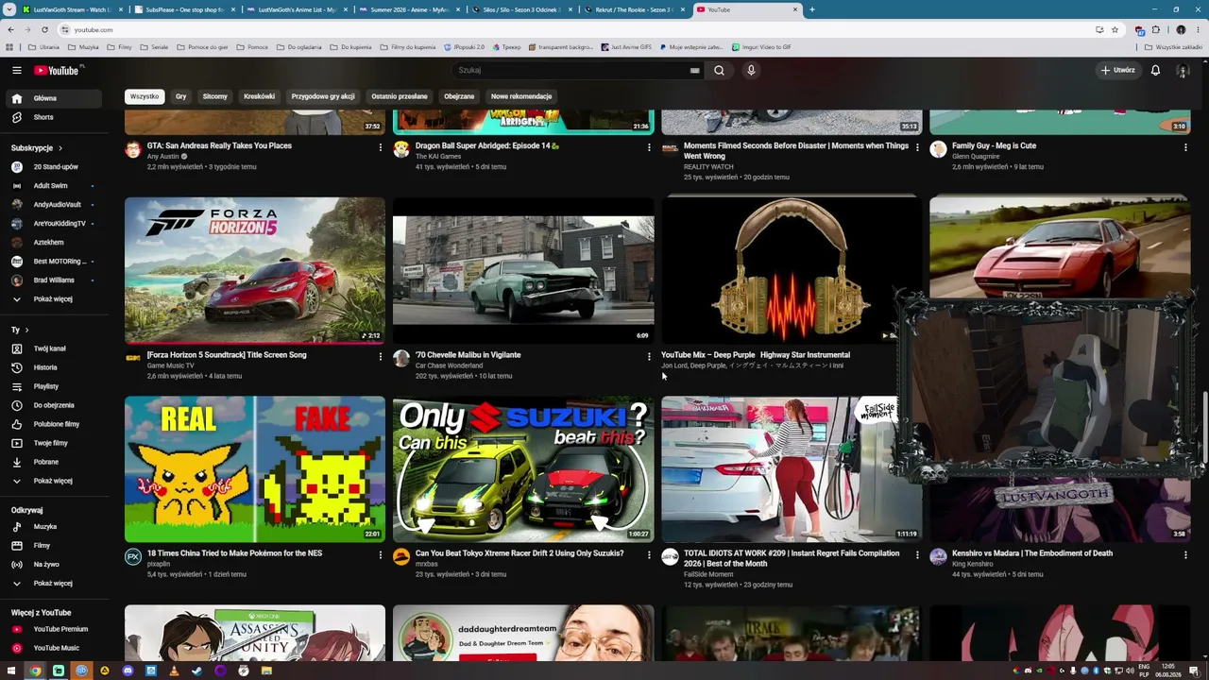Image resolution: width=1209 pixels, height=680 pixels.
Task: Open options for Dragon Ball Super Abridged video
Action: [x=649, y=146]
